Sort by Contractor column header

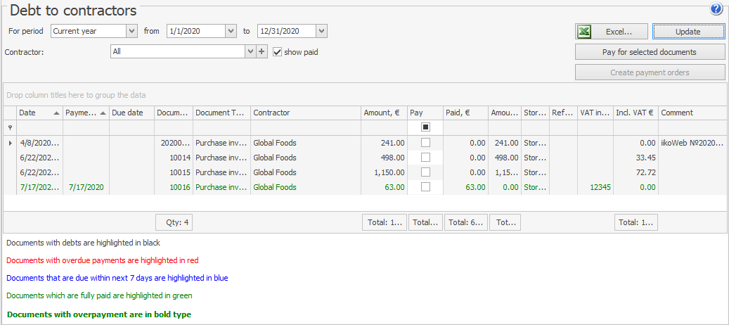pyautogui.click(x=305, y=113)
